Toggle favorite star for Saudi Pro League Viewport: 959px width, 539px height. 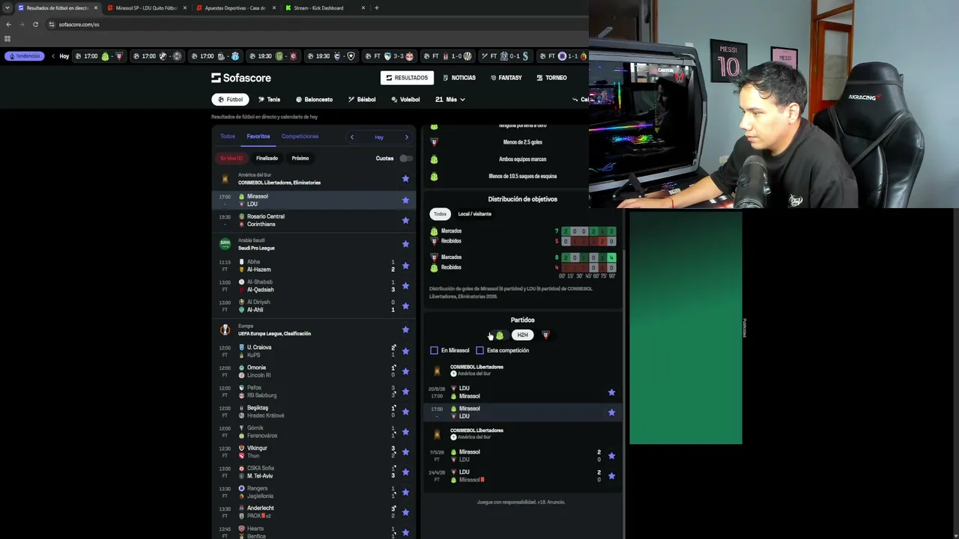[405, 244]
